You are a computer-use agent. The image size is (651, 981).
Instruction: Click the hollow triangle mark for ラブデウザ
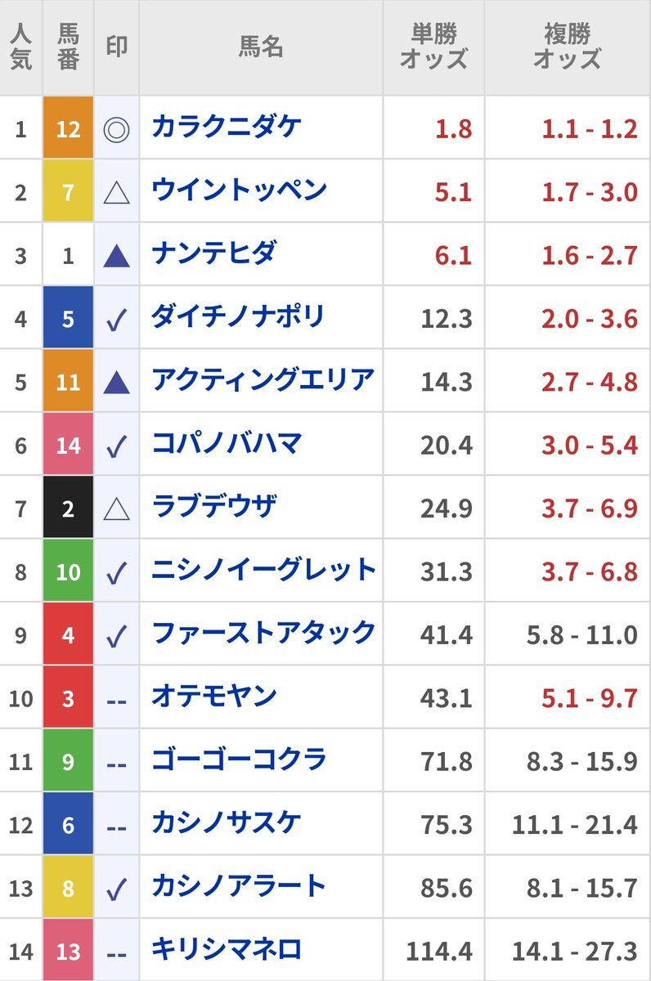click(x=117, y=509)
